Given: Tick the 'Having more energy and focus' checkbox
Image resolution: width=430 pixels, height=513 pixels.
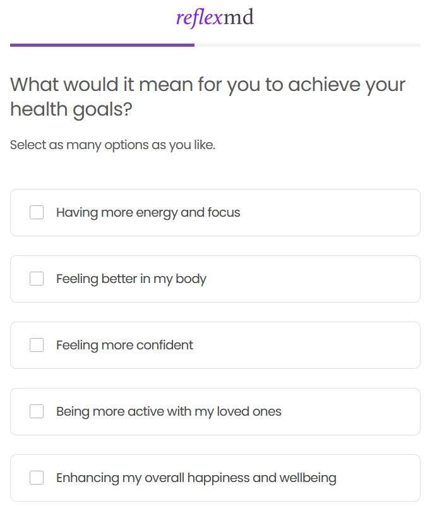Looking at the screenshot, I should point(37,212).
